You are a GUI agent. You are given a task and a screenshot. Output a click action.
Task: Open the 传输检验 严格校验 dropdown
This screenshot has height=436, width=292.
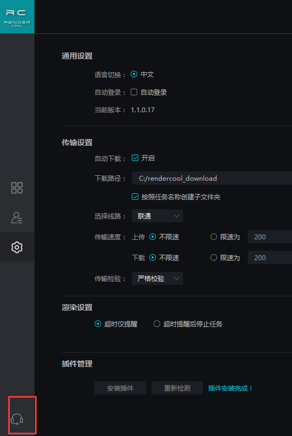point(157,278)
